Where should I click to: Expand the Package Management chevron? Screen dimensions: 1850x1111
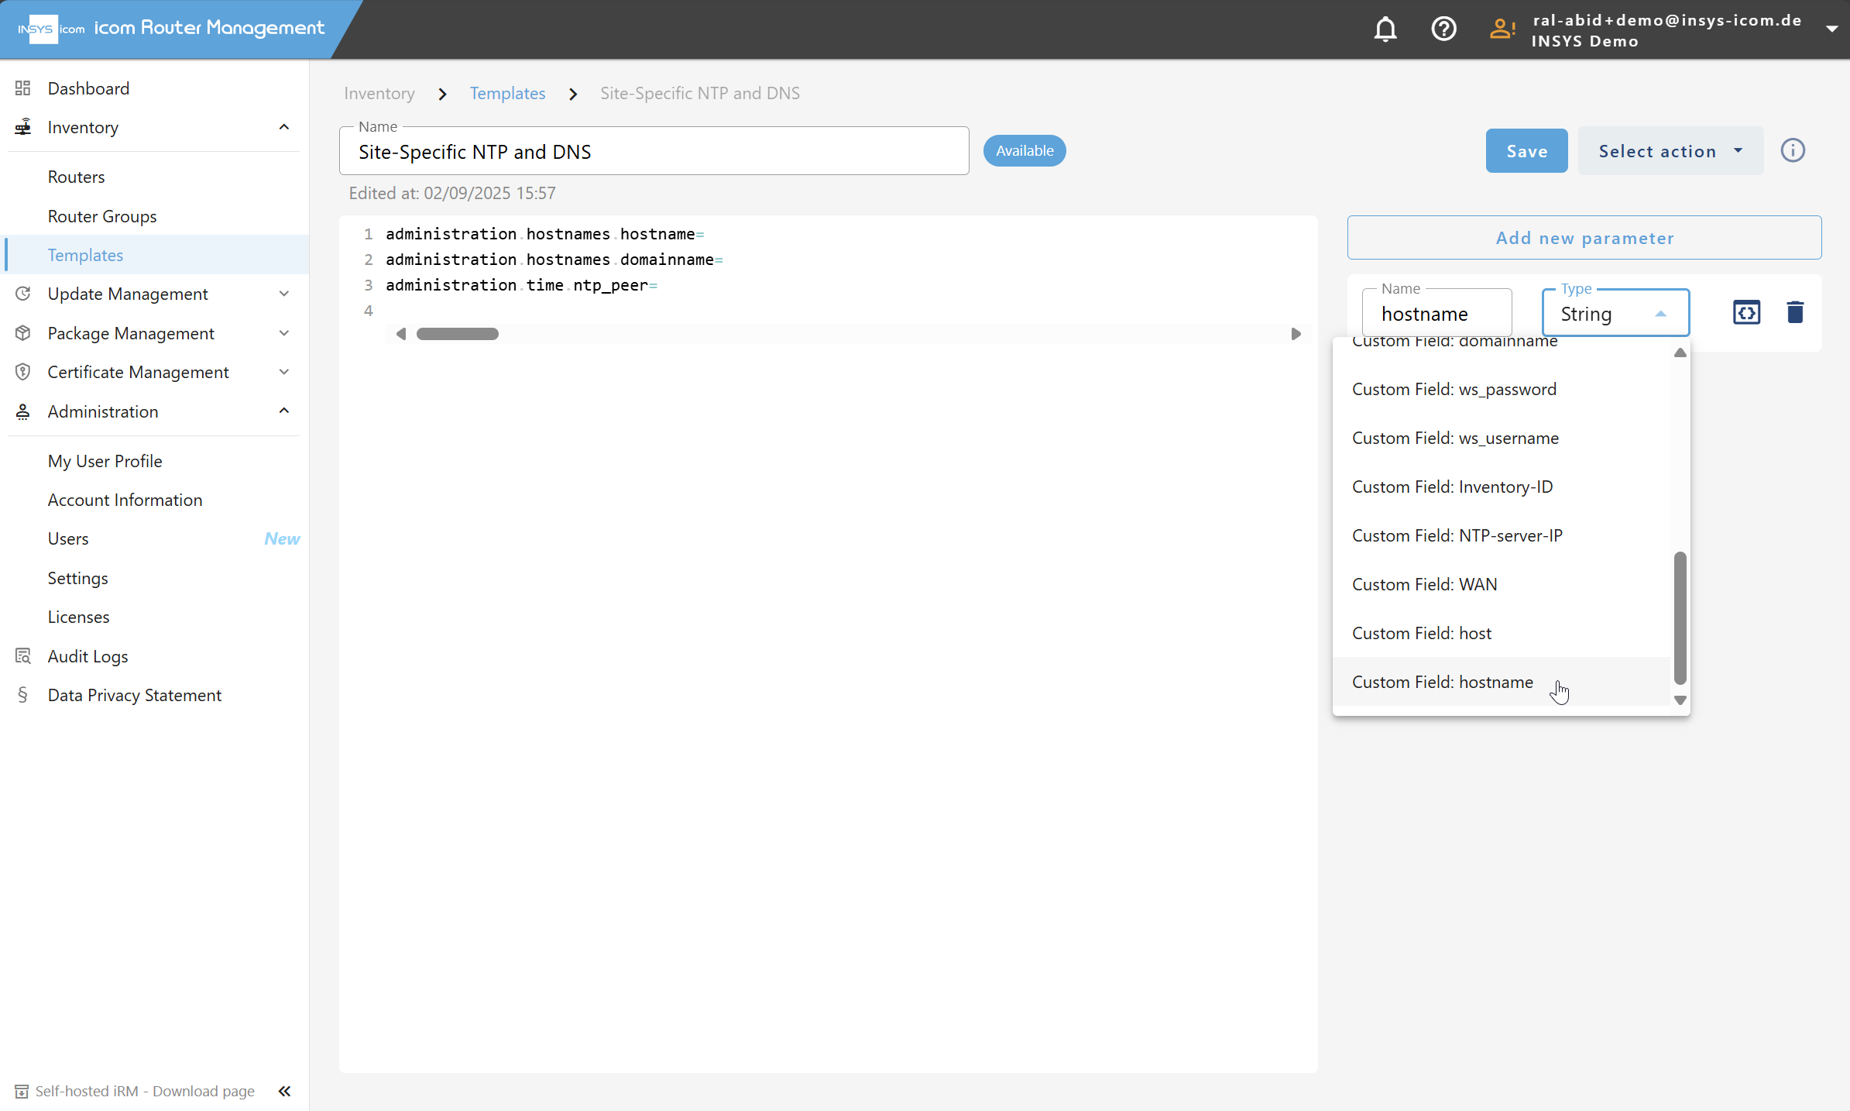click(284, 333)
